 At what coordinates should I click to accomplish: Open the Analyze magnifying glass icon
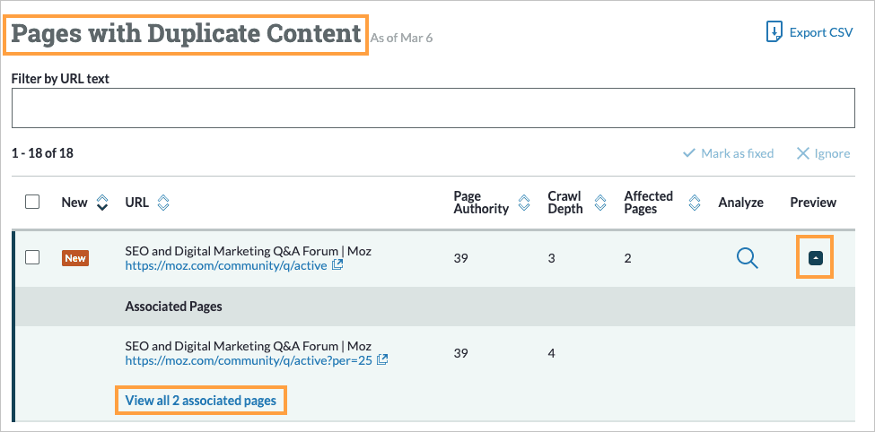point(747,258)
